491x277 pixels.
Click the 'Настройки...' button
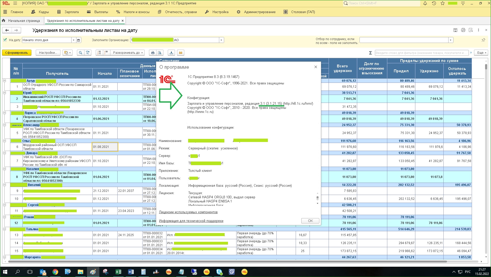48,53
